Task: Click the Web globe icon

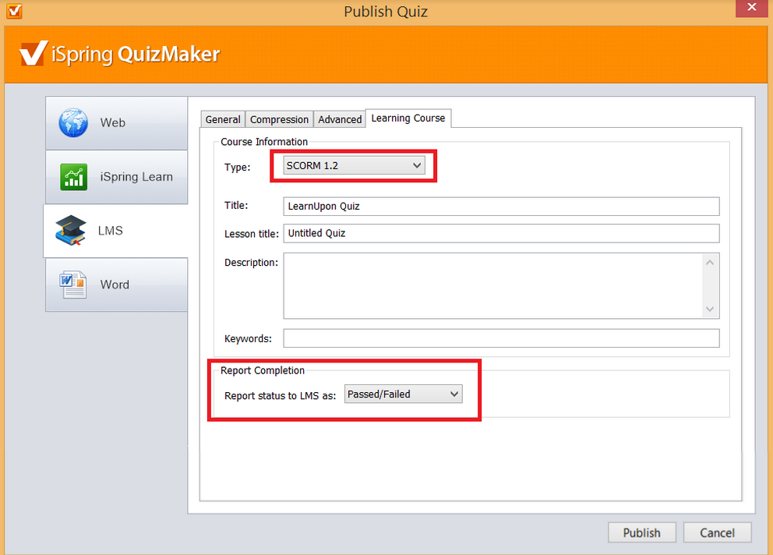Action: point(73,122)
